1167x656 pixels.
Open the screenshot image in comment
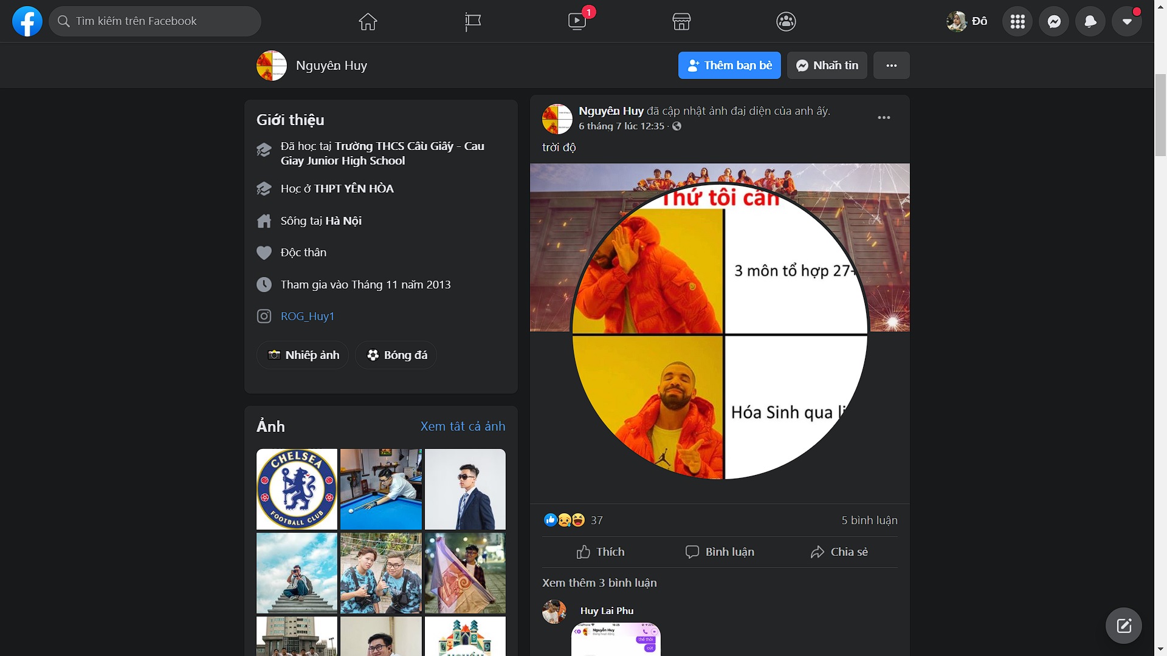tap(616, 639)
